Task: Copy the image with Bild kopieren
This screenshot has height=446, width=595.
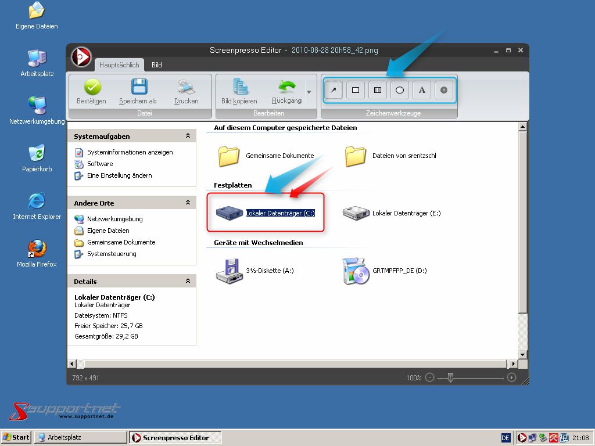Action: [239, 87]
